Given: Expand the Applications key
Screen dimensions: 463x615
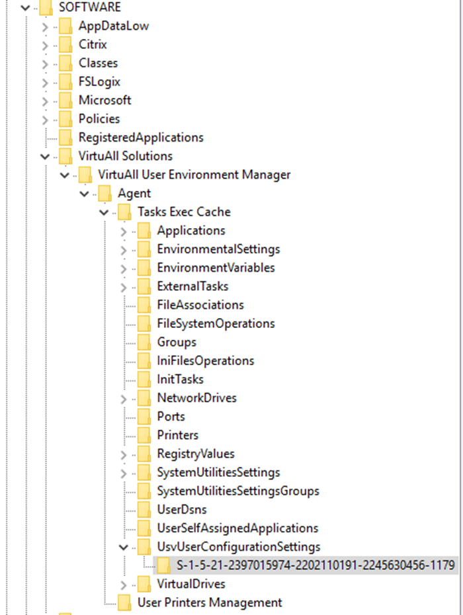Looking at the screenshot, I should point(124,231).
